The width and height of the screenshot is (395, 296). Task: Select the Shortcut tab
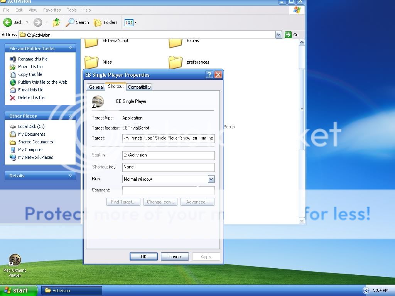[116, 86]
